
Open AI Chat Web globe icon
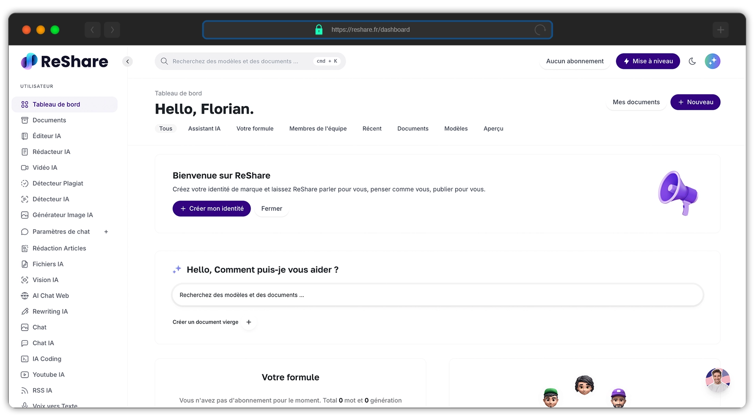click(25, 295)
